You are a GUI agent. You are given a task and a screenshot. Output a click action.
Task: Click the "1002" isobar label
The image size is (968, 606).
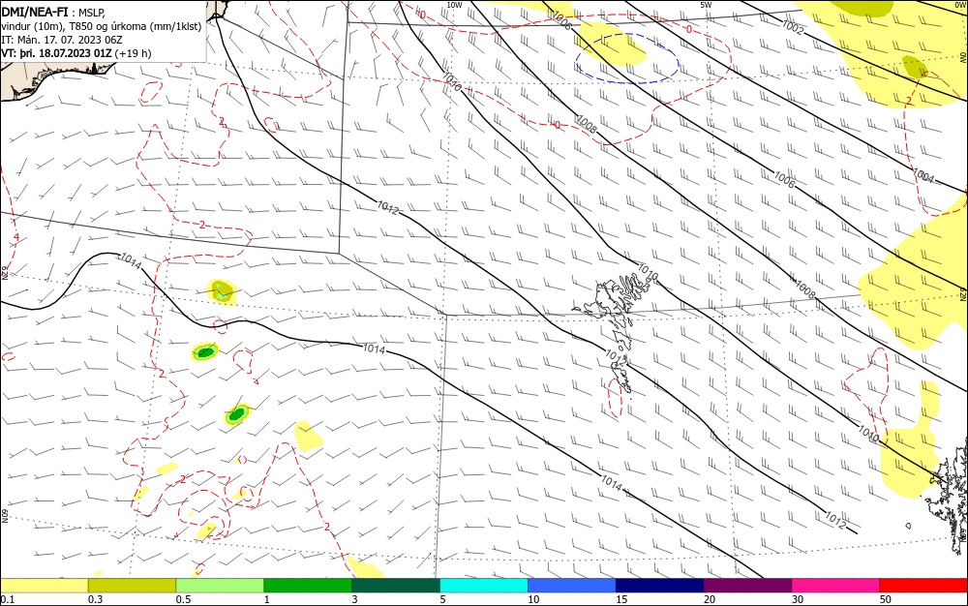coord(793,26)
